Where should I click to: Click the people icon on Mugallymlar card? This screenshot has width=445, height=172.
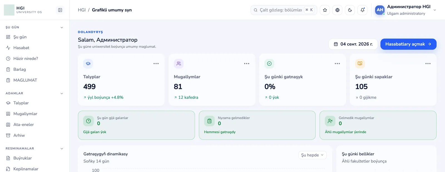179,64
